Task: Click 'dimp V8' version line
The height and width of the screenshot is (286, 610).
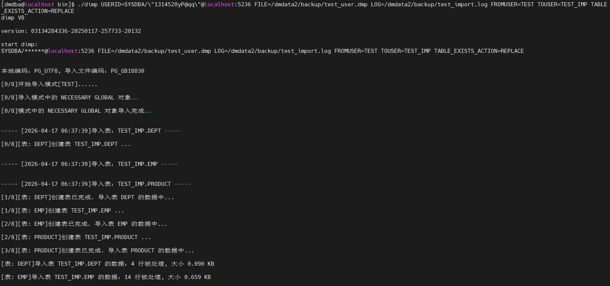Action: (13, 18)
